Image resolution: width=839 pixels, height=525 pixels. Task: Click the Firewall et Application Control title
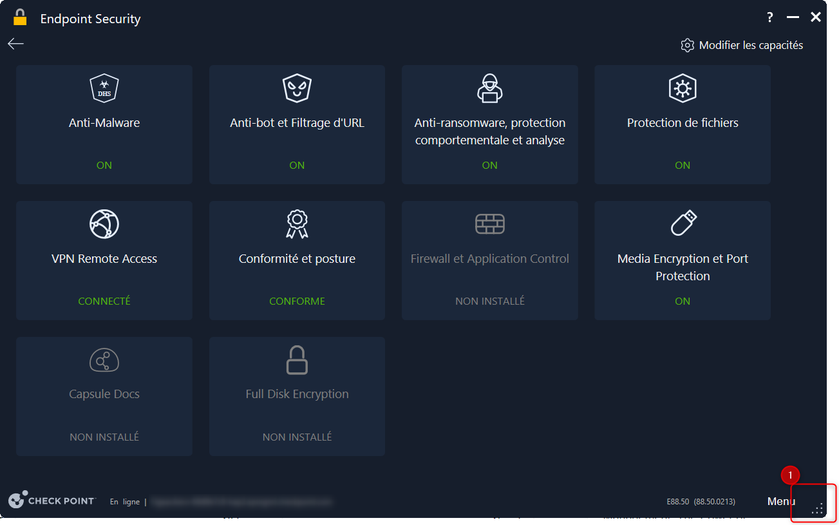[490, 258]
